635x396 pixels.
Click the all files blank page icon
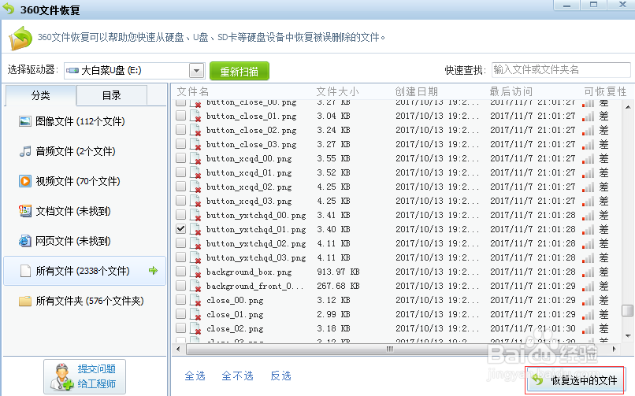click(x=25, y=271)
